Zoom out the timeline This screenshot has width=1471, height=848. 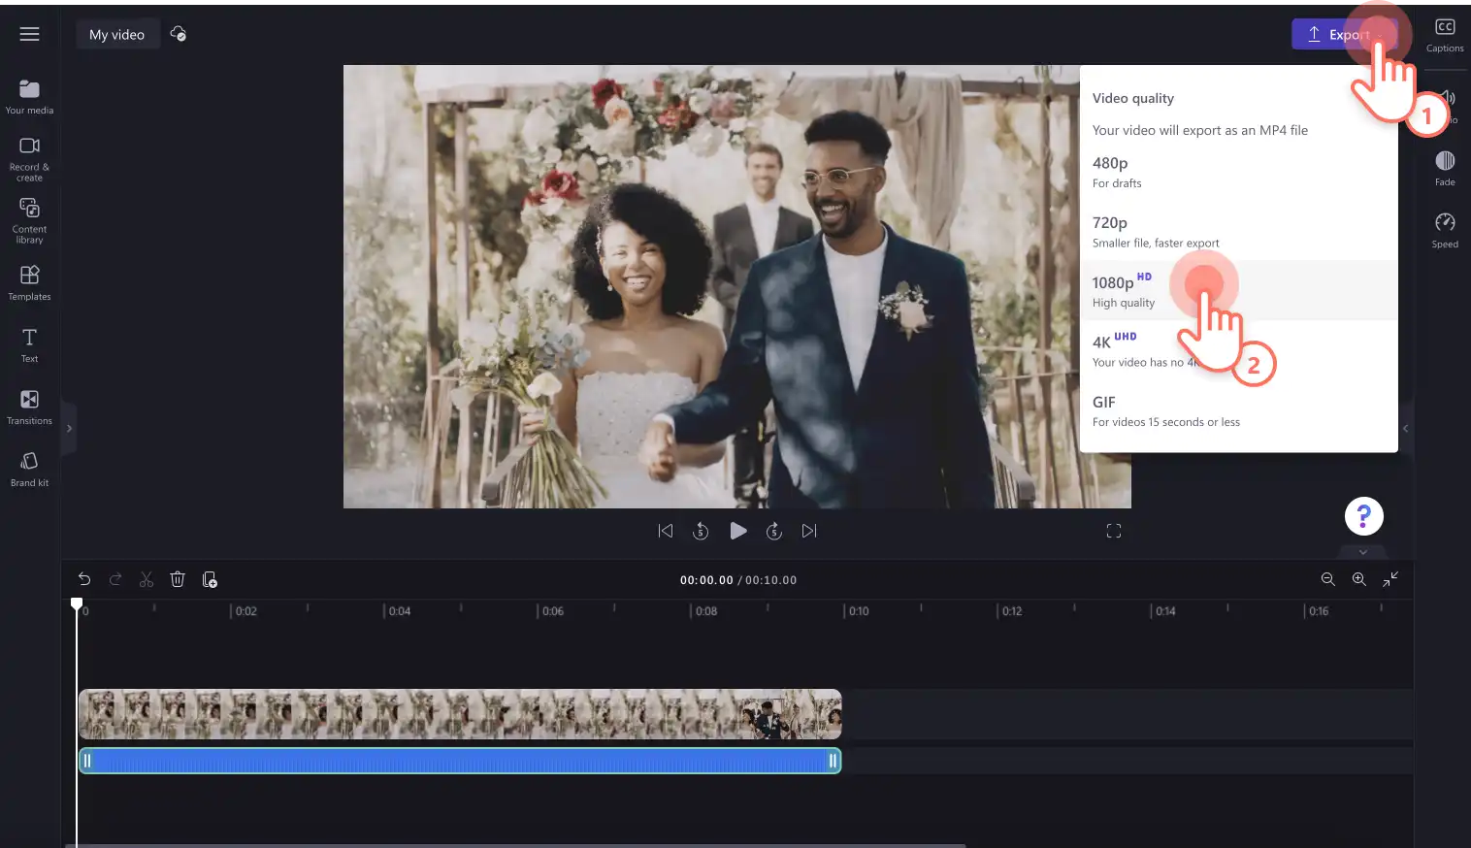point(1328,579)
